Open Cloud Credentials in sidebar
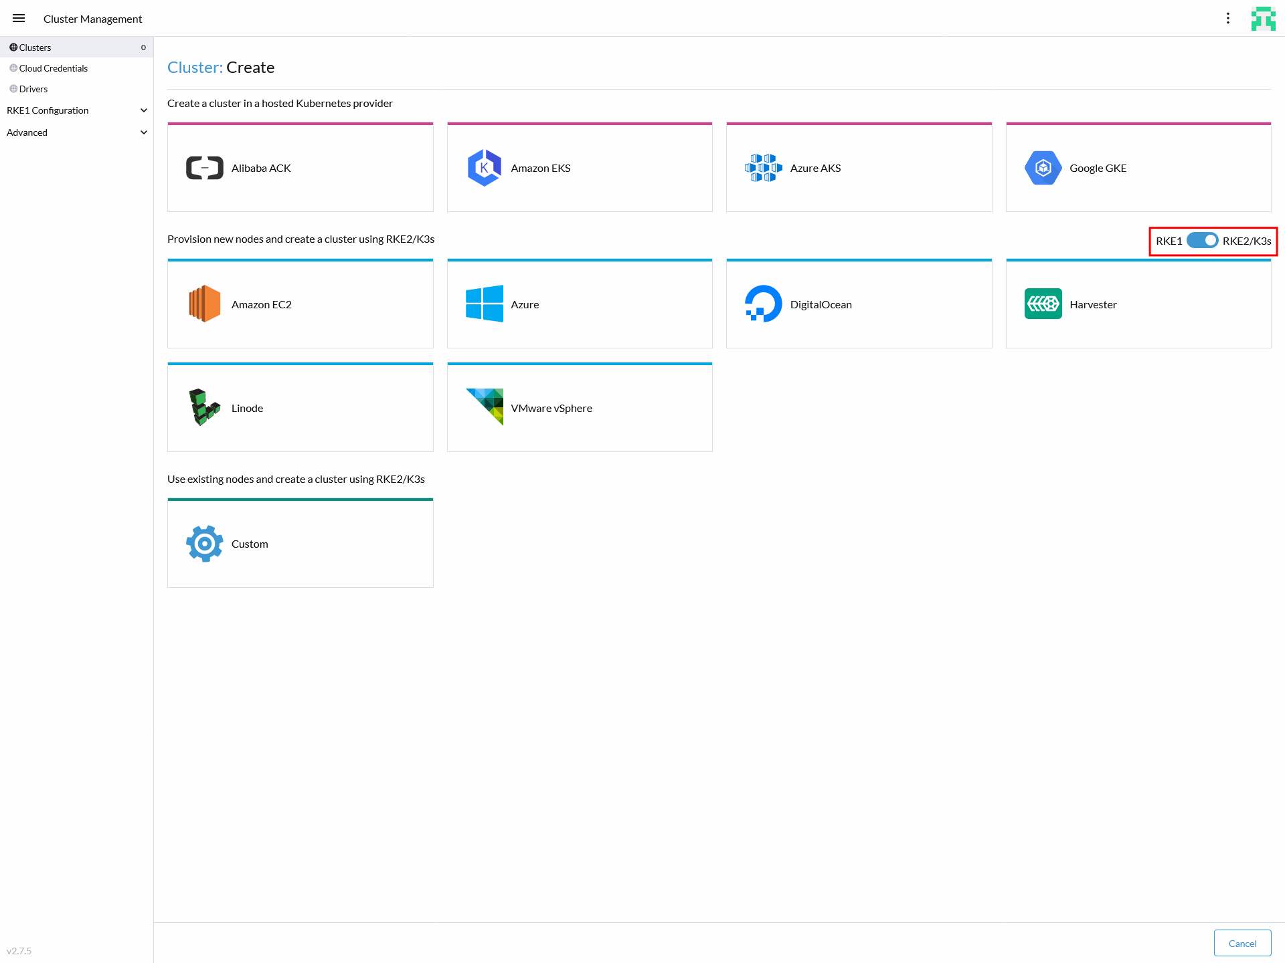The height and width of the screenshot is (963, 1285). (54, 68)
